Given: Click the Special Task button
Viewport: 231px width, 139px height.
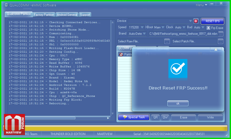Looking at the screenshot, I should [x=134, y=117].
